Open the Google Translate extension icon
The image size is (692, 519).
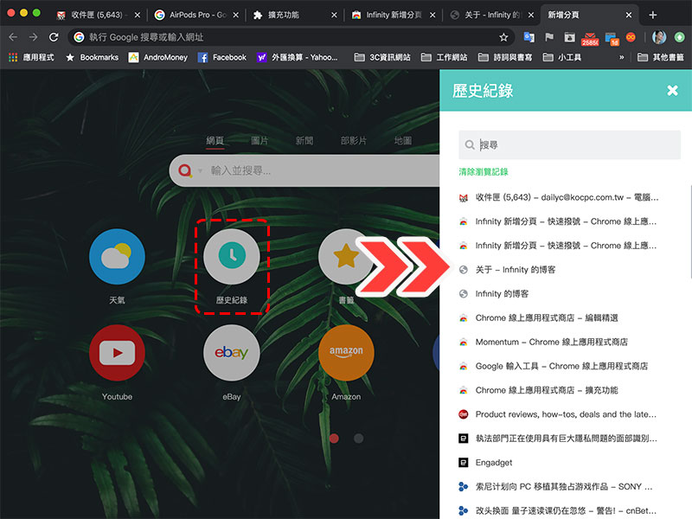[x=529, y=37]
